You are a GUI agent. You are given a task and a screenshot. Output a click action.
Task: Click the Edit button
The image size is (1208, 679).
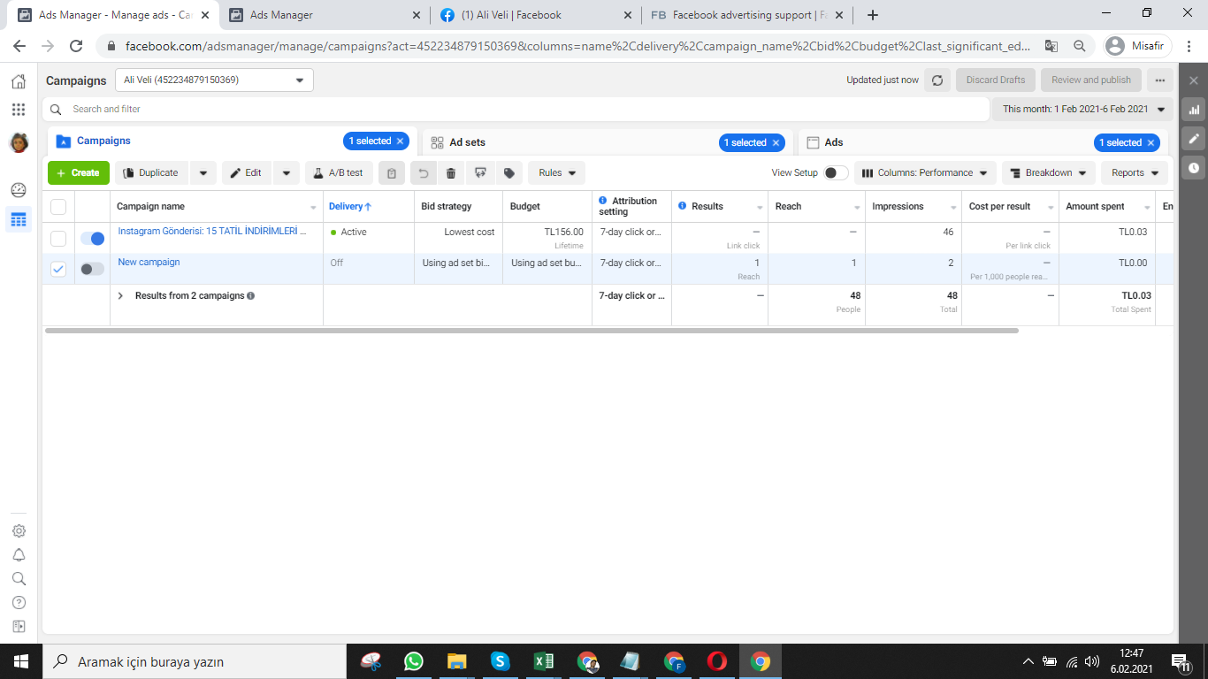coord(248,173)
